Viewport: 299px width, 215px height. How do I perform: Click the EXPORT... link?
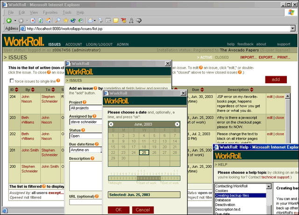coord(267,57)
